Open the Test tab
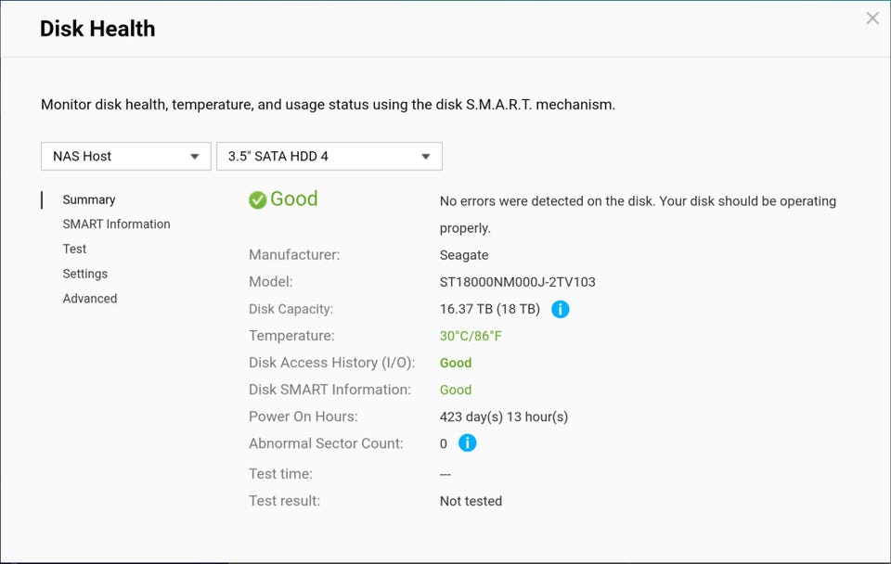891x564 pixels. coord(74,249)
